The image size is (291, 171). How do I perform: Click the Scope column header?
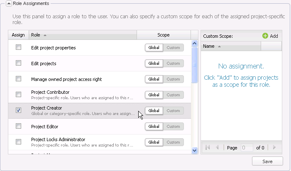point(164,35)
